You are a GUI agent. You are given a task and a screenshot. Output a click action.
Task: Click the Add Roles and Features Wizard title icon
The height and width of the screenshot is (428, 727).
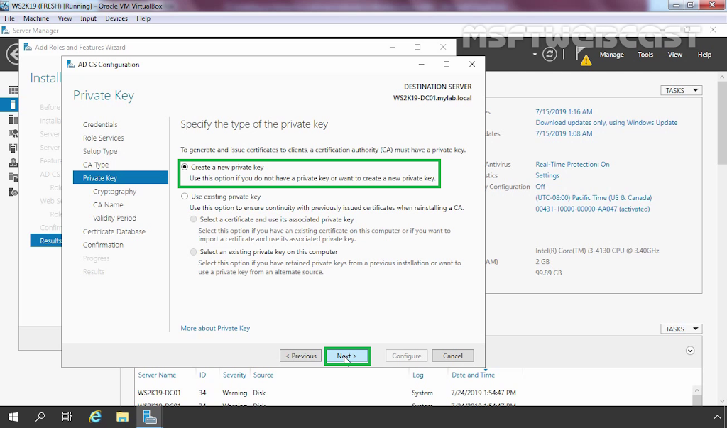pos(28,48)
